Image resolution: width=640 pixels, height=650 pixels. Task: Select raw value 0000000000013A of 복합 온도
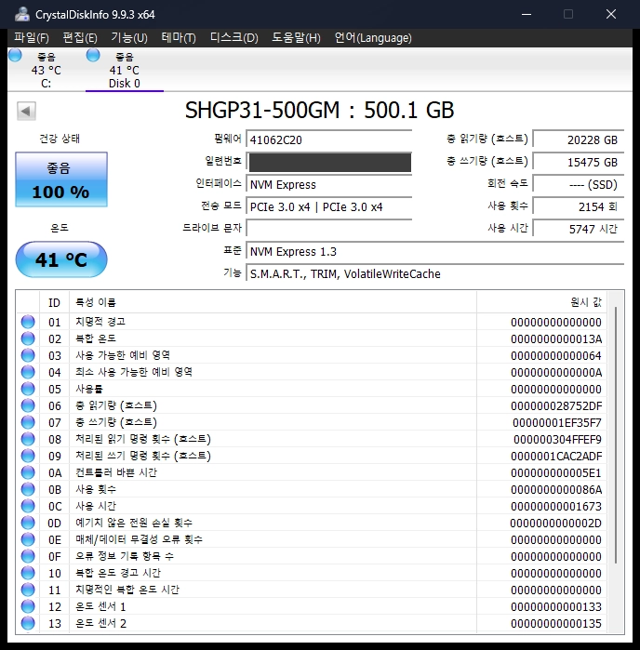click(556, 339)
